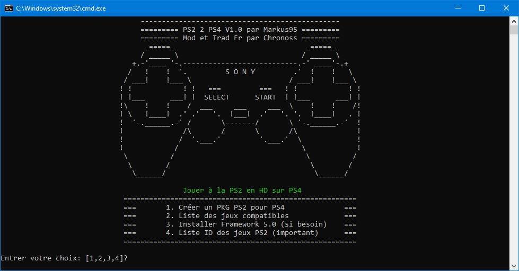The image size is (519, 271).
Task: Click the window title path text
Action: pos(60,8)
